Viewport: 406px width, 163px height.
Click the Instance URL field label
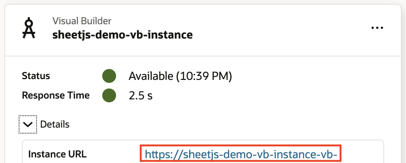click(57, 154)
